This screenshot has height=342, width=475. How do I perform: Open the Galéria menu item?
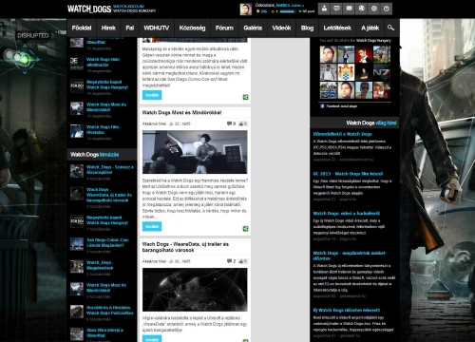click(253, 28)
